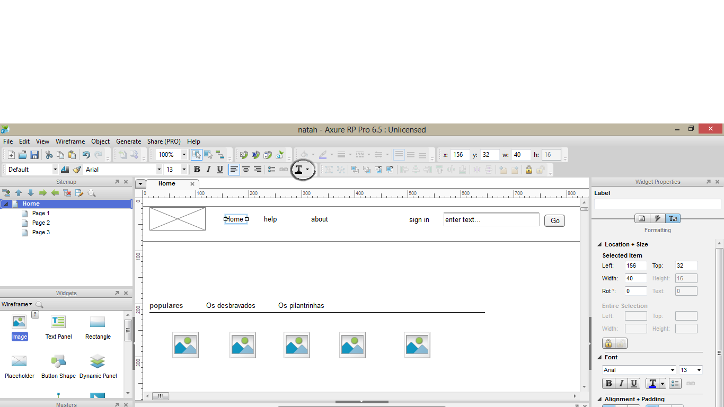Open the Default style dropdown

(55, 170)
